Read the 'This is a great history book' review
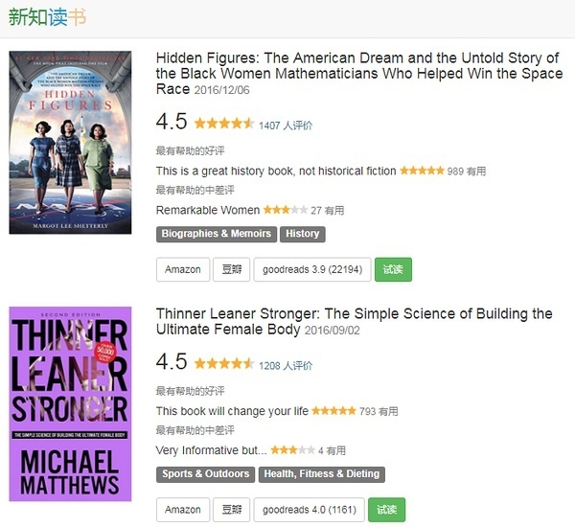Screen dimensions: 575x527 (276, 172)
